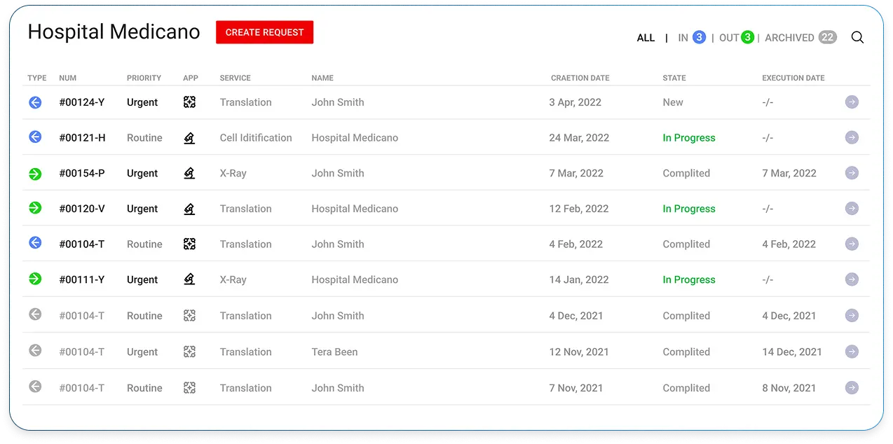Open details arrow for the 7 Nov, 2021 request
Viewport: 893px width, 444px height.
click(852, 387)
